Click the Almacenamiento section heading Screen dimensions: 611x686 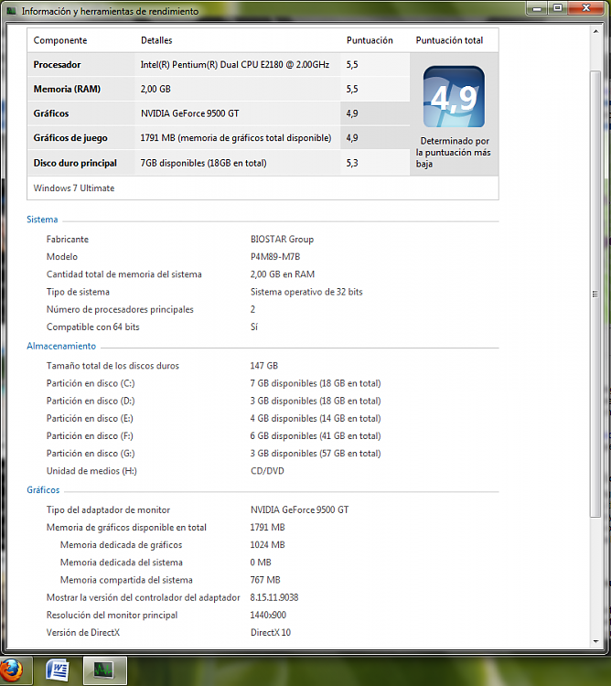pos(61,346)
